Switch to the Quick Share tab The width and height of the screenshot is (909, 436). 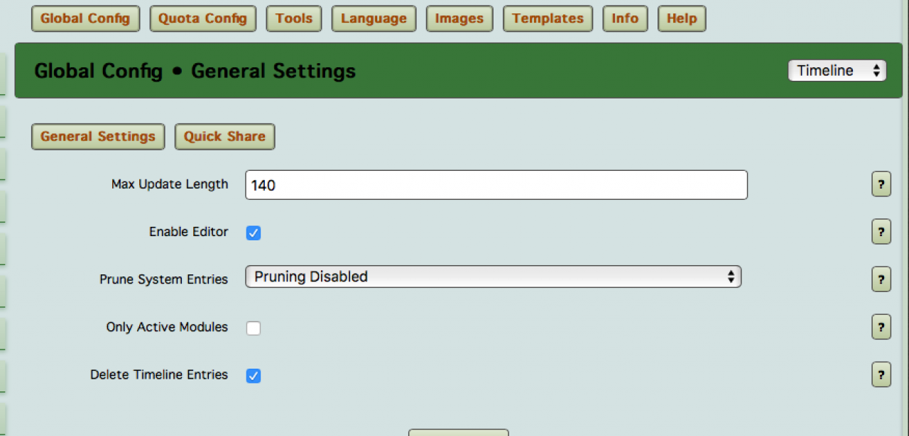tap(224, 137)
